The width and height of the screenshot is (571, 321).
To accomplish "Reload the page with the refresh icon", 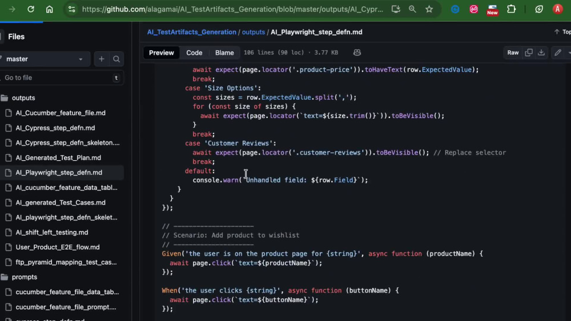I will tap(31, 9).
